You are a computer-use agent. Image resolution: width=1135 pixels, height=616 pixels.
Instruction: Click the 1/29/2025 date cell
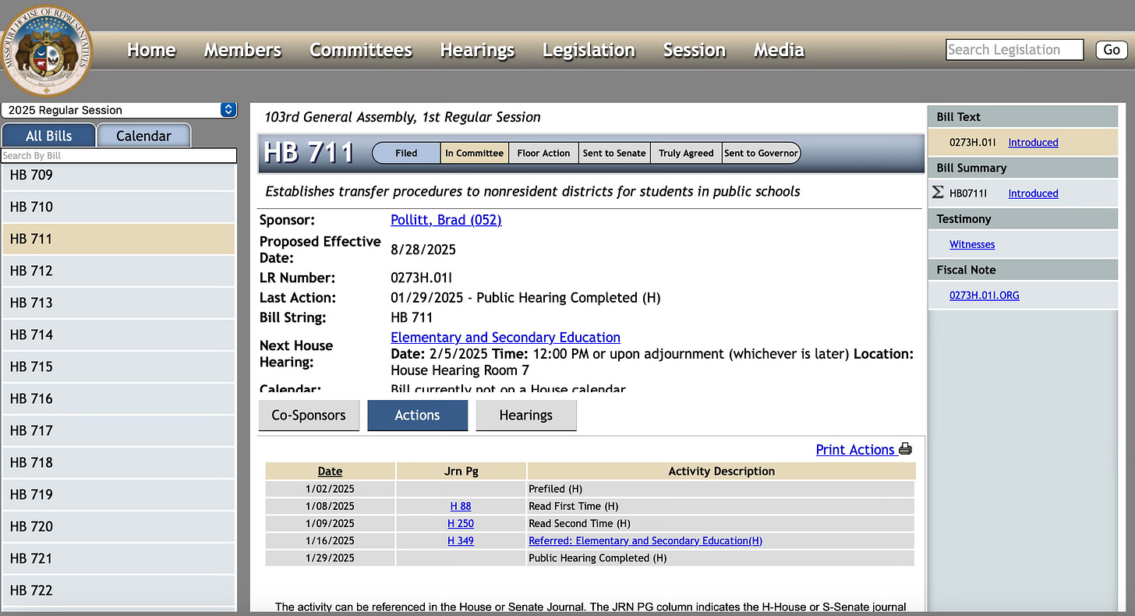pyautogui.click(x=330, y=558)
